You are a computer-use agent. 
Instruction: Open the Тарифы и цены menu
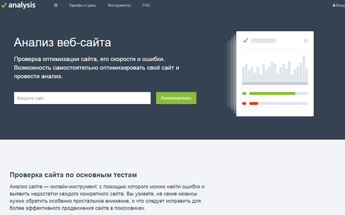(x=83, y=5)
